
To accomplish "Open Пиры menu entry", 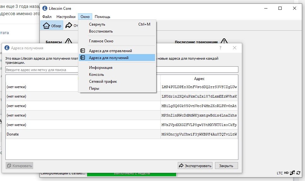I will [x=117, y=88].
